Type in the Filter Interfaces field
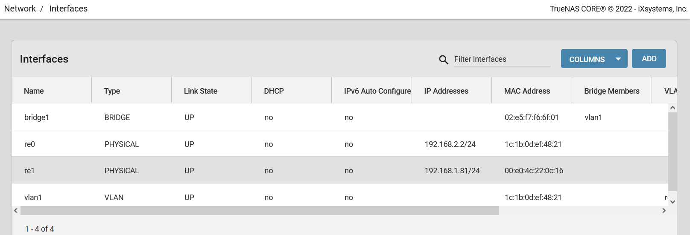690x235 pixels. tap(502, 59)
